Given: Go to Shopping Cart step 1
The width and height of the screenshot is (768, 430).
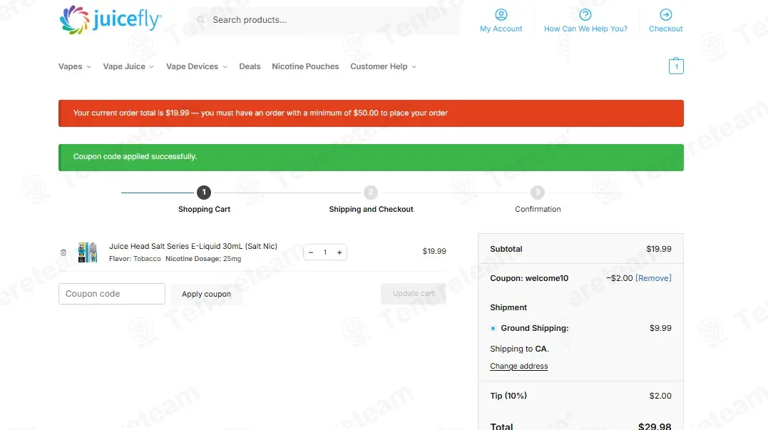Looking at the screenshot, I should tap(204, 193).
